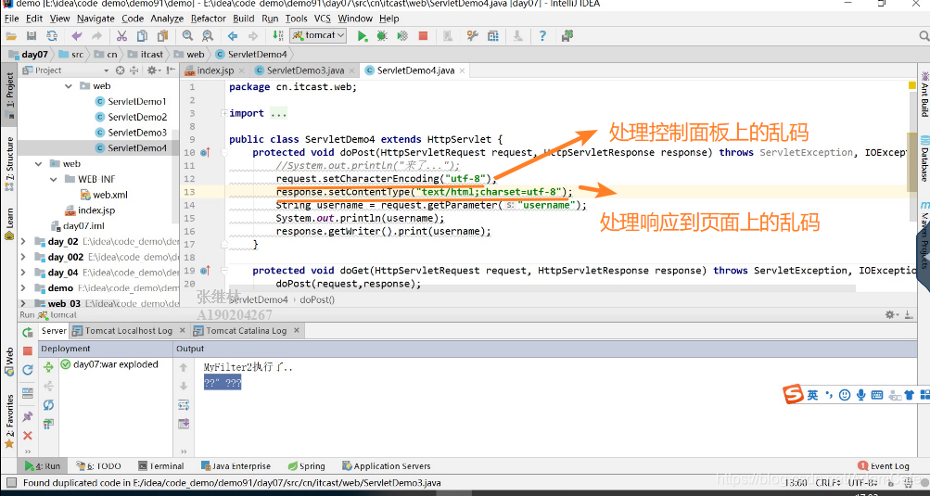Screen dimensions: 930x496
Task: Click the Synchronize toolbar icon
Action: click(53, 36)
